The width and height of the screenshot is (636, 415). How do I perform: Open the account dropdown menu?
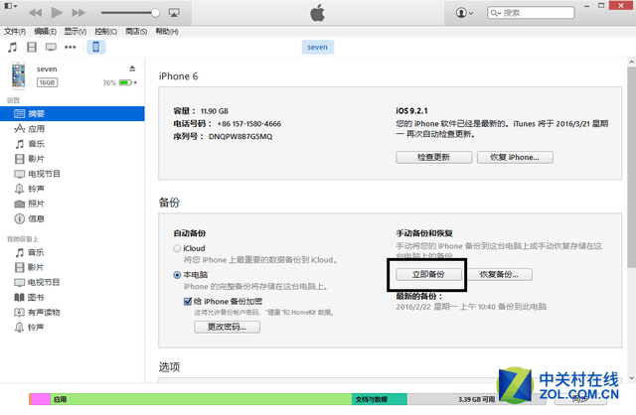pos(464,13)
